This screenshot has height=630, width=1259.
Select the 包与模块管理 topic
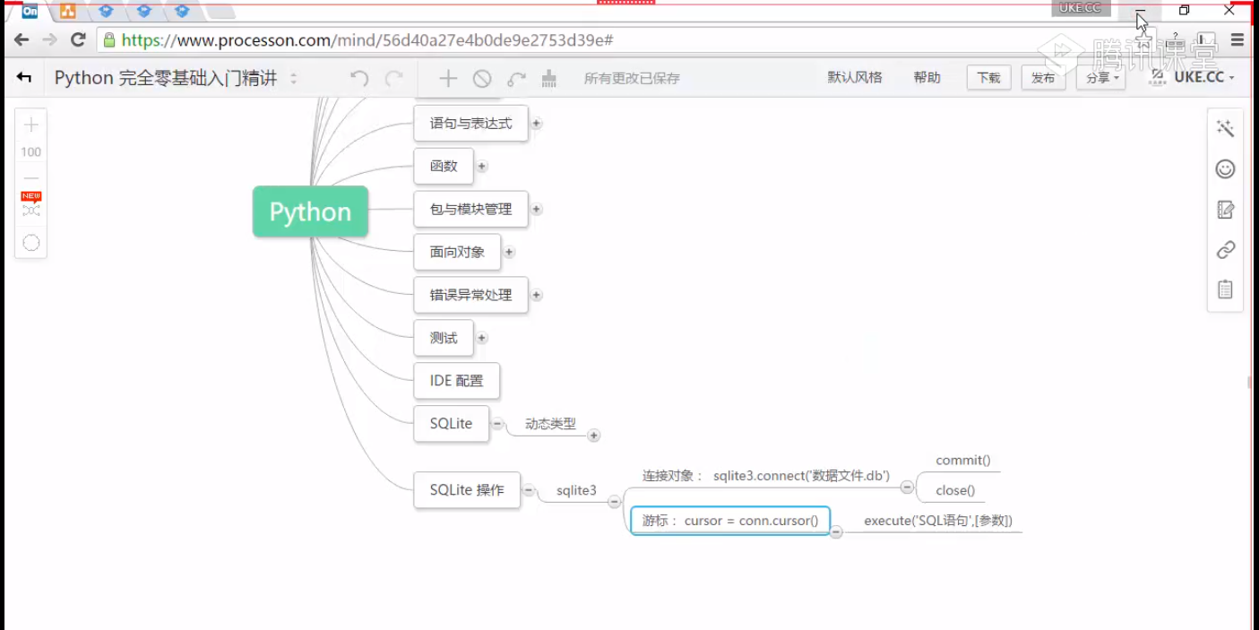click(x=470, y=209)
